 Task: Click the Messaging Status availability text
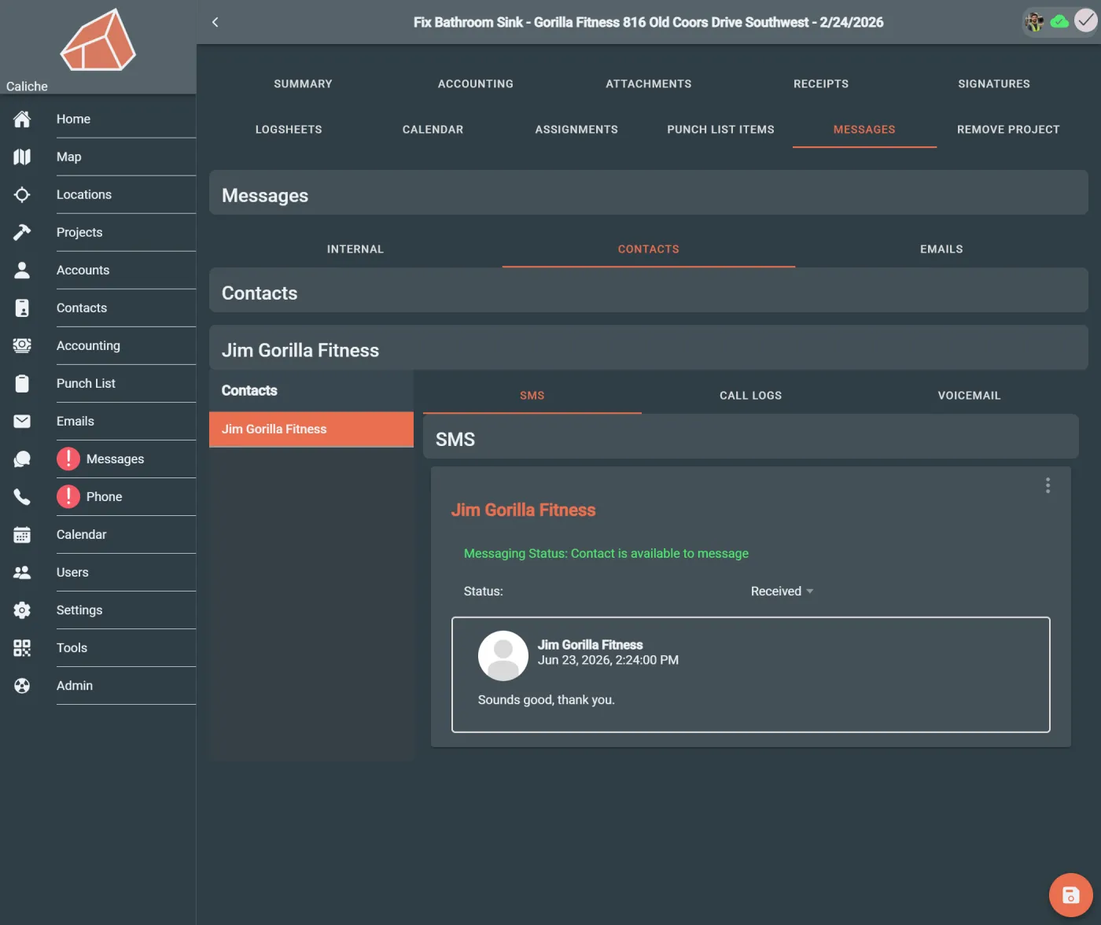pos(606,553)
